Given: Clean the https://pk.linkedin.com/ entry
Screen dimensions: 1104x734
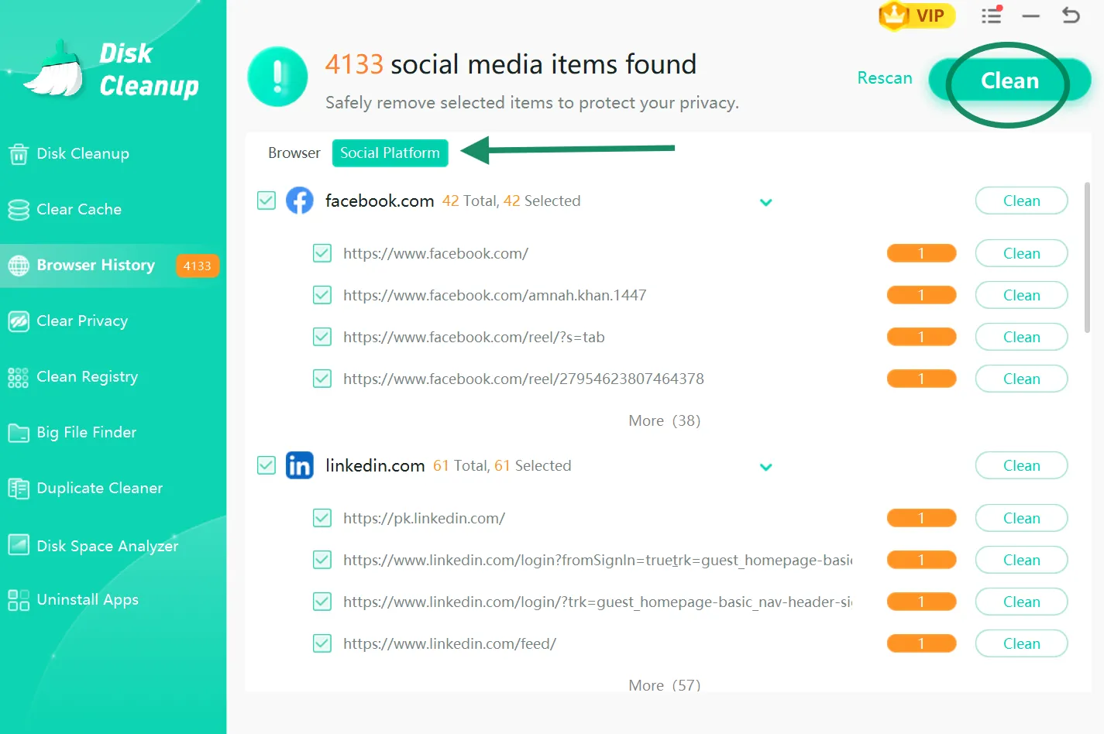Looking at the screenshot, I should 1022,518.
